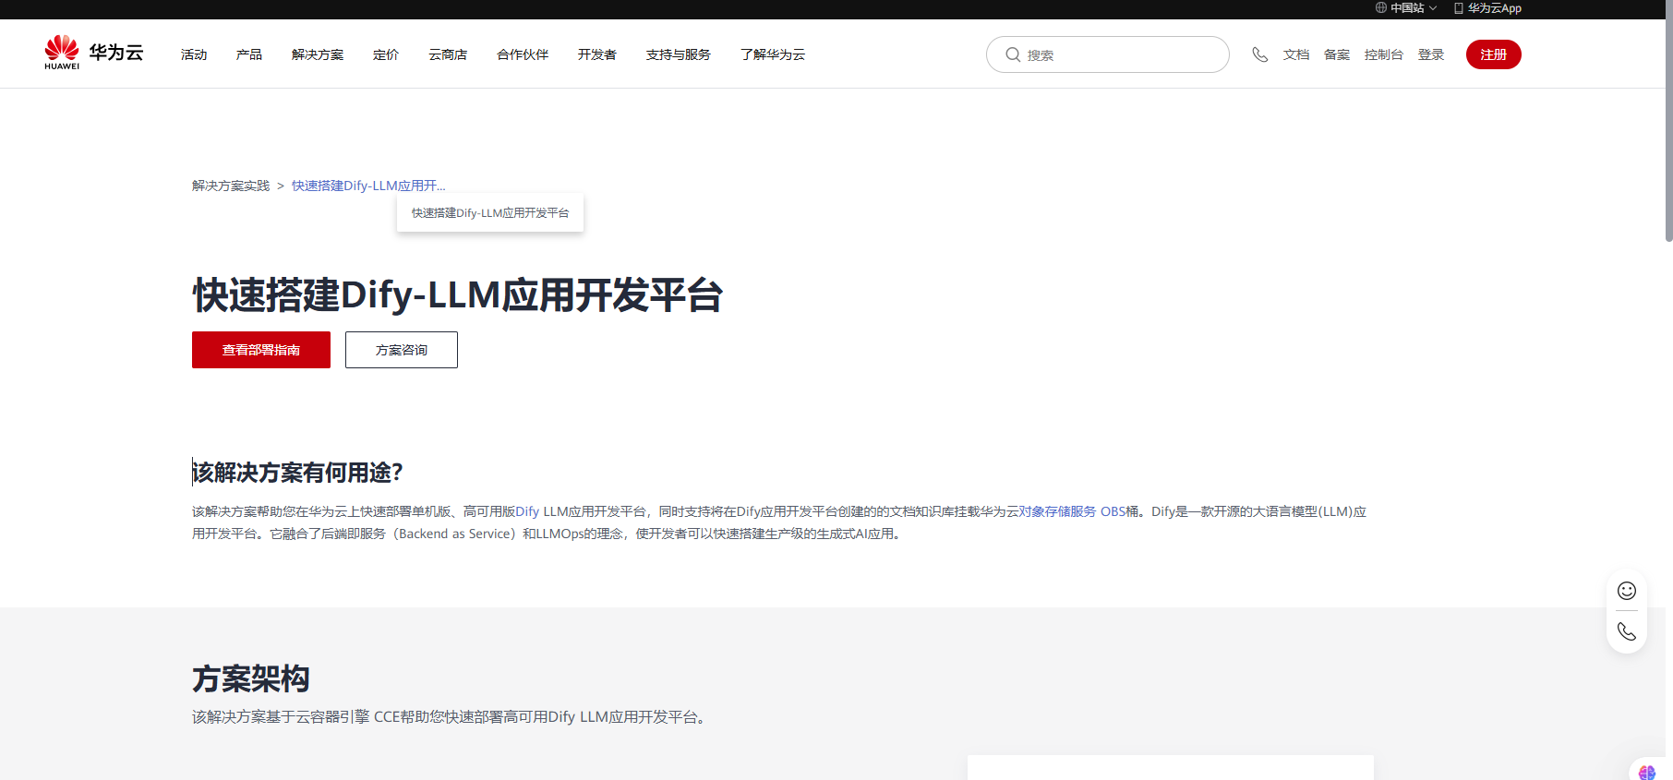Click the phone icon in header
Image resolution: width=1673 pixels, height=780 pixels.
click(1259, 54)
